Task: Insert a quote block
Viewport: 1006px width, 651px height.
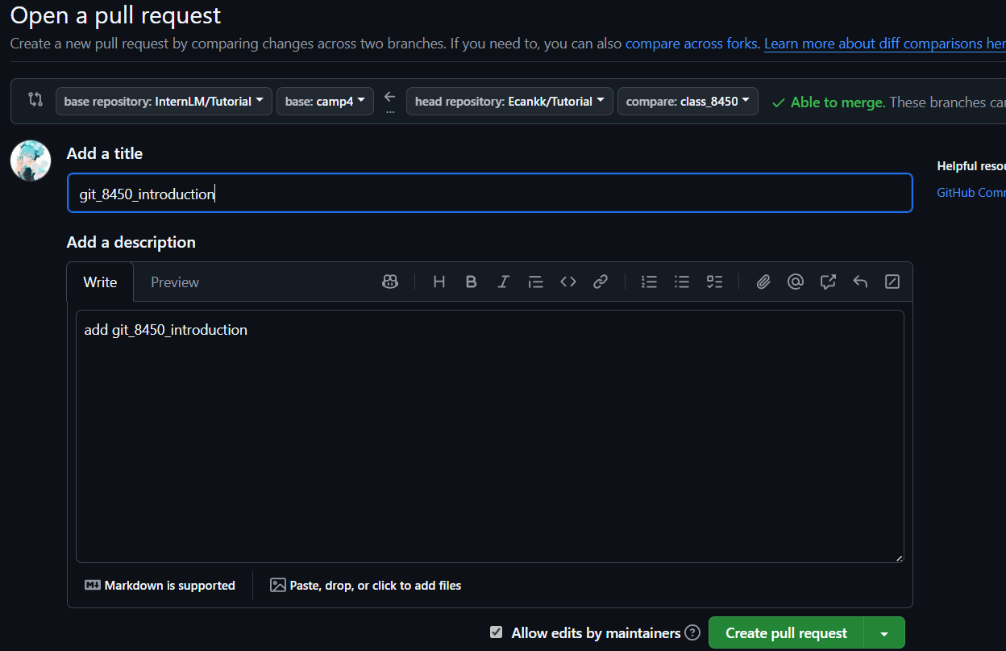Action: click(x=536, y=282)
